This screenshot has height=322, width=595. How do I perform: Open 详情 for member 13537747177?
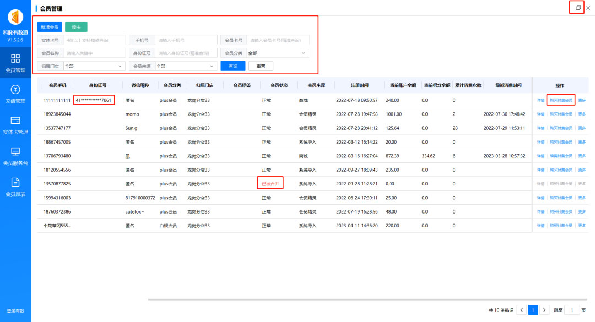tap(541, 128)
